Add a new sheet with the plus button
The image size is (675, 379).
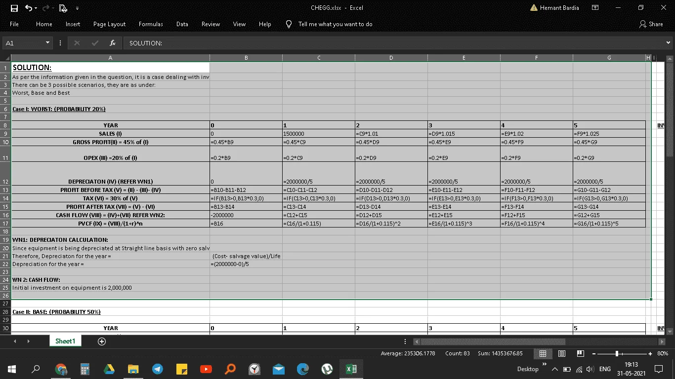102,341
